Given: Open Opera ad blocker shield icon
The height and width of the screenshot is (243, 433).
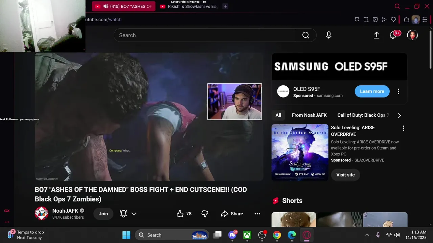Looking at the screenshot, I should 375,20.
